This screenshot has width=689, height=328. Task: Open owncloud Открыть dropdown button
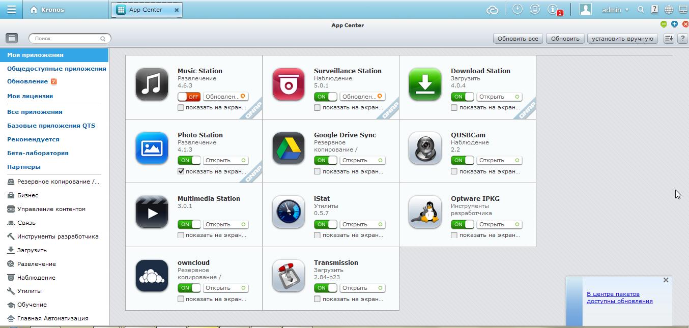(x=225, y=288)
